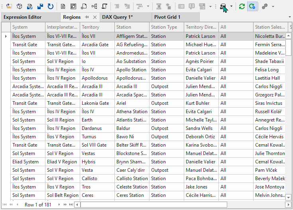Click the gears settings icon in toolbar
This screenshot has width=293, height=210.
click(x=264, y=6)
